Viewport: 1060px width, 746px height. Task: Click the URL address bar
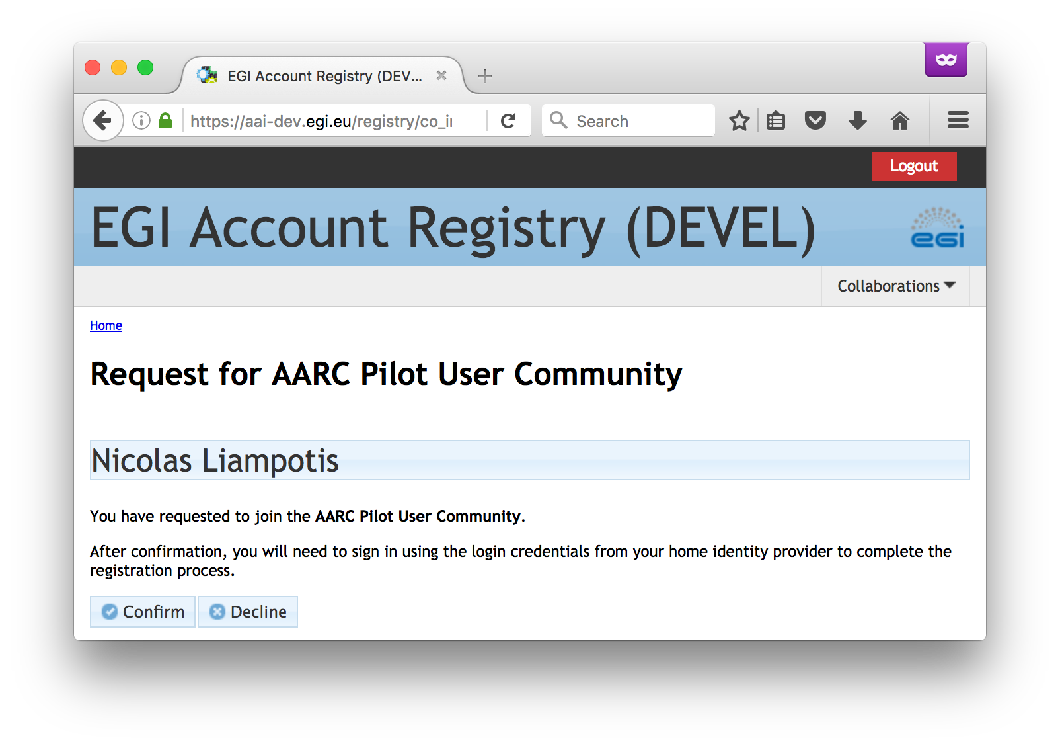321,121
